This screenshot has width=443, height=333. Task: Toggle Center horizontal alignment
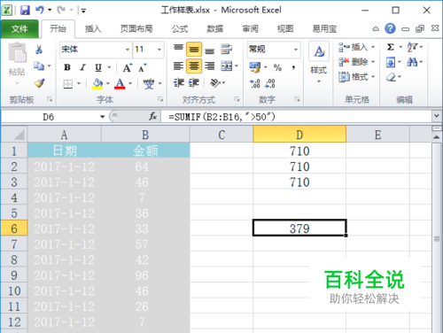[194, 66]
